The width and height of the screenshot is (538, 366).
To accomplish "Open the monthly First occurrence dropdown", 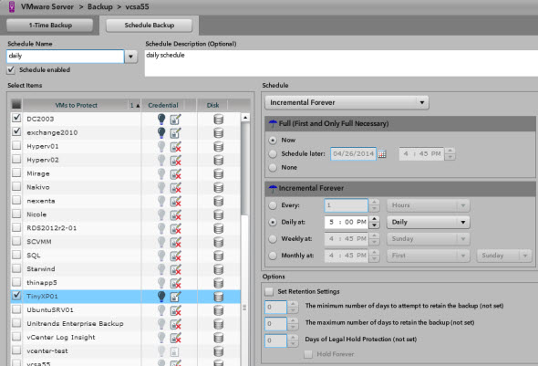I will click(x=429, y=256).
